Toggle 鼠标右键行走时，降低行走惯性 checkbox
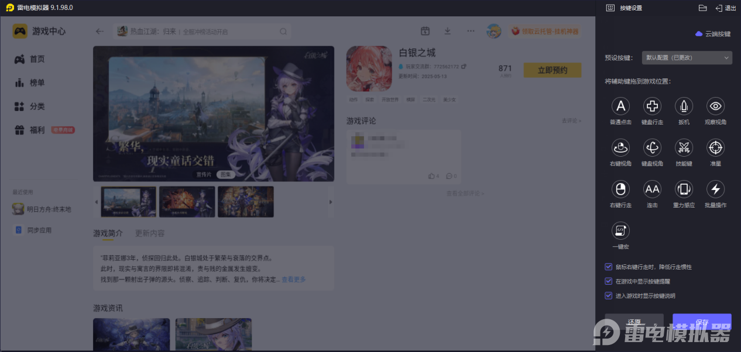Image resolution: width=741 pixels, height=352 pixels. (x=609, y=267)
